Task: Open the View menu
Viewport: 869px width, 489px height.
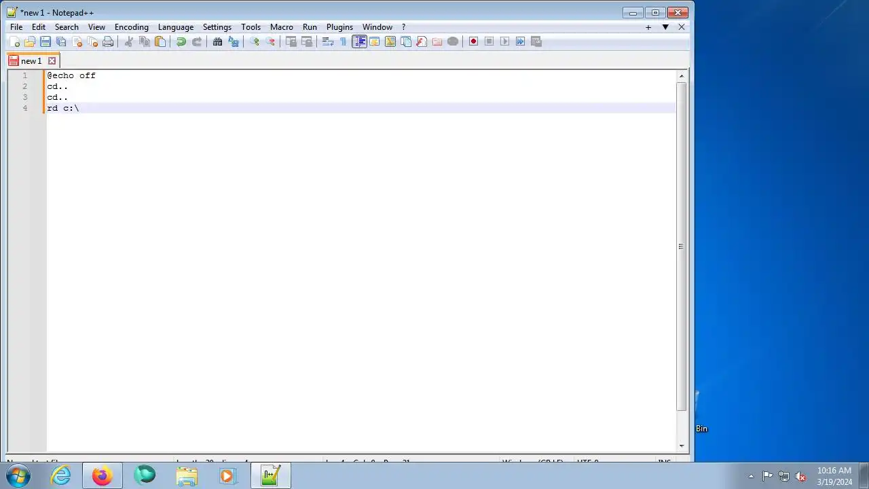Action: pyautogui.click(x=96, y=27)
